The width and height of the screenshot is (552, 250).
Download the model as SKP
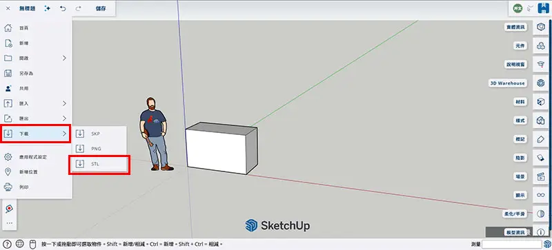pyautogui.click(x=99, y=134)
